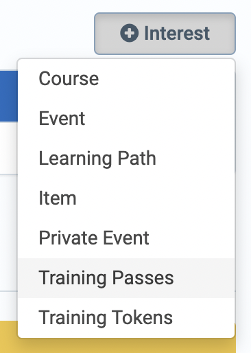
Task: Add a Training Passes interest
Action: (x=106, y=278)
